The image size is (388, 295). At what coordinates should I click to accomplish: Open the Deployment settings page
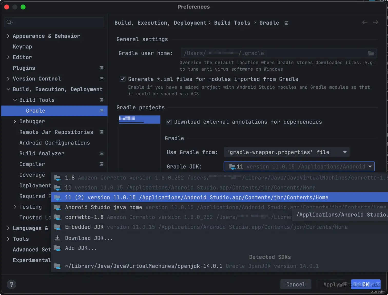(35, 185)
